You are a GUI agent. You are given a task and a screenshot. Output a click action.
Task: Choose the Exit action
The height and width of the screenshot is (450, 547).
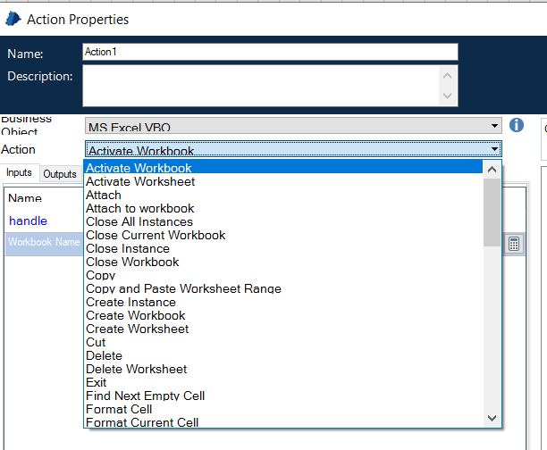[x=283, y=382]
